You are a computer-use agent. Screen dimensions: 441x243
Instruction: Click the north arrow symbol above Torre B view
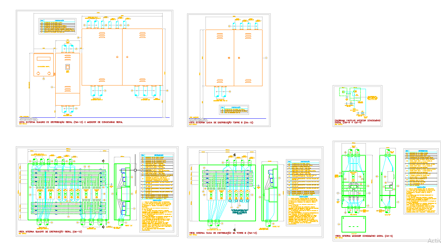pos(235,154)
